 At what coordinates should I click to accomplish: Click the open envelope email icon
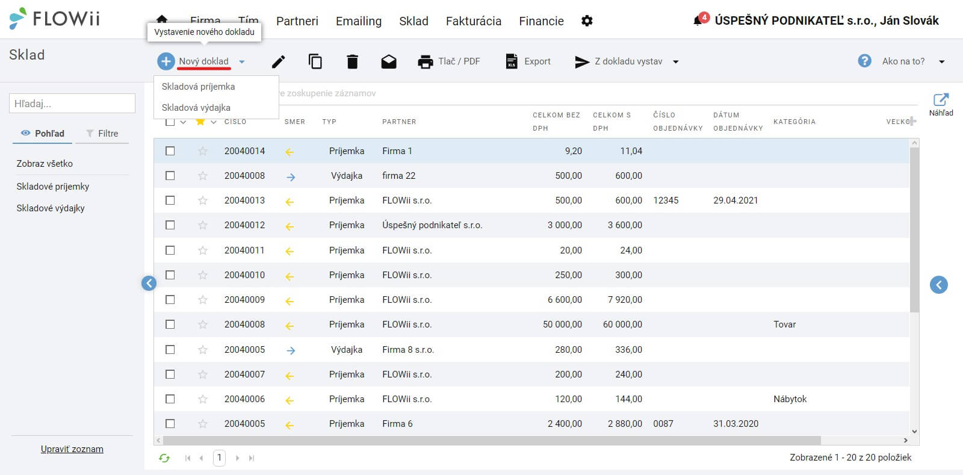pyautogui.click(x=389, y=61)
